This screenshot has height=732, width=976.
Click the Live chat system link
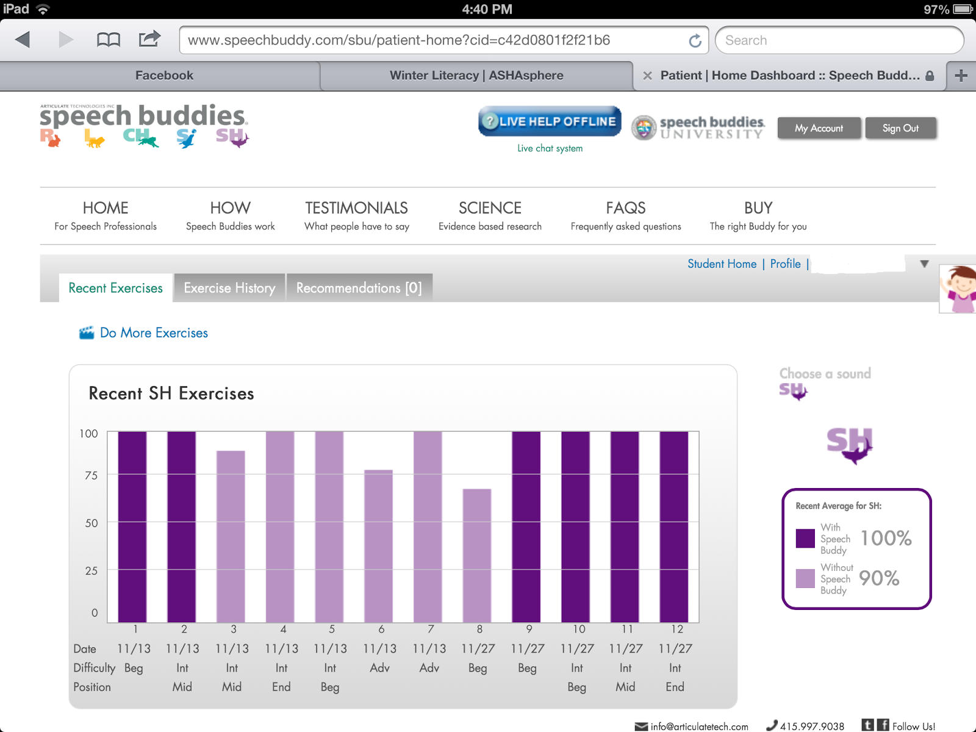(550, 148)
